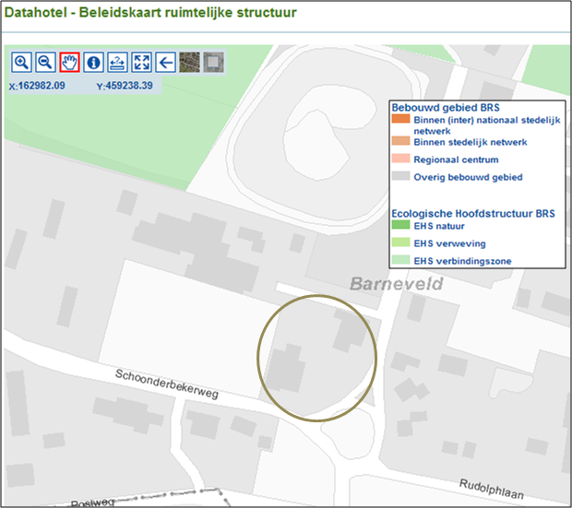Viewport: 572px width, 508px height.
Task: Activate the pan hand tool
Action: point(70,62)
